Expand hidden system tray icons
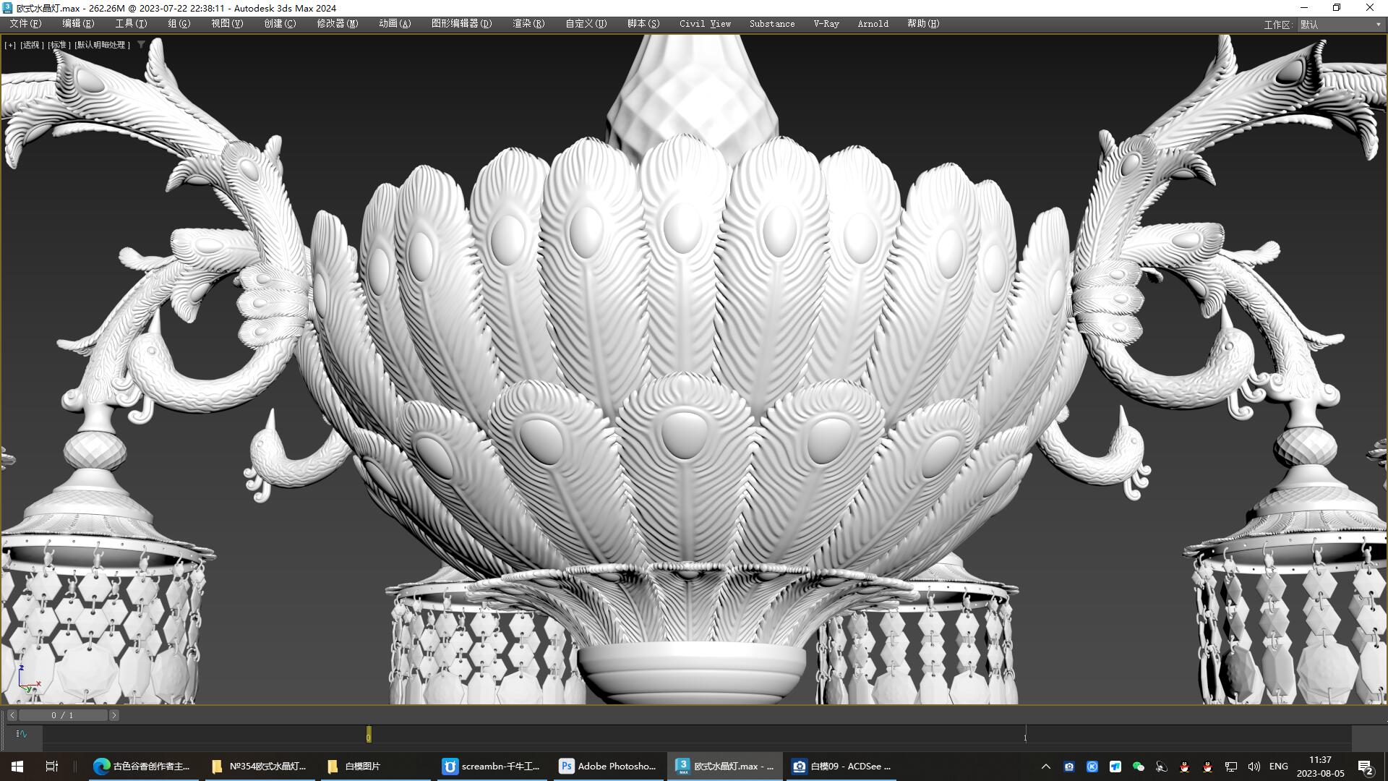Image resolution: width=1388 pixels, height=781 pixels. pyautogui.click(x=1046, y=766)
